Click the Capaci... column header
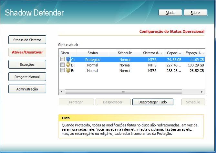The image size is (216, 153). 174,53
